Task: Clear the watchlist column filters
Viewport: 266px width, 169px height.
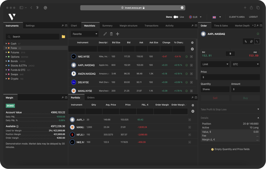Action: pos(192,49)
